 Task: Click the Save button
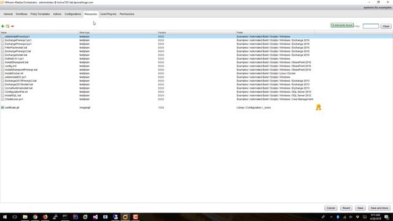(x=360, y=208)
